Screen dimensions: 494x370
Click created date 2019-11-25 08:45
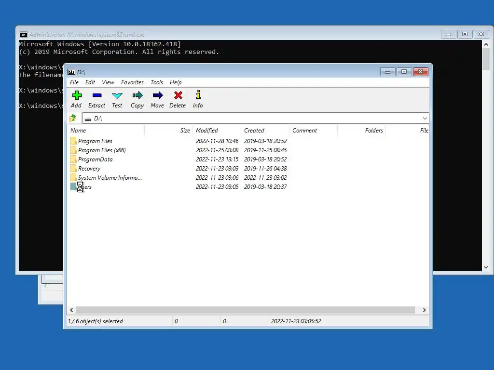pyautogui.click(x=265, y=150)
